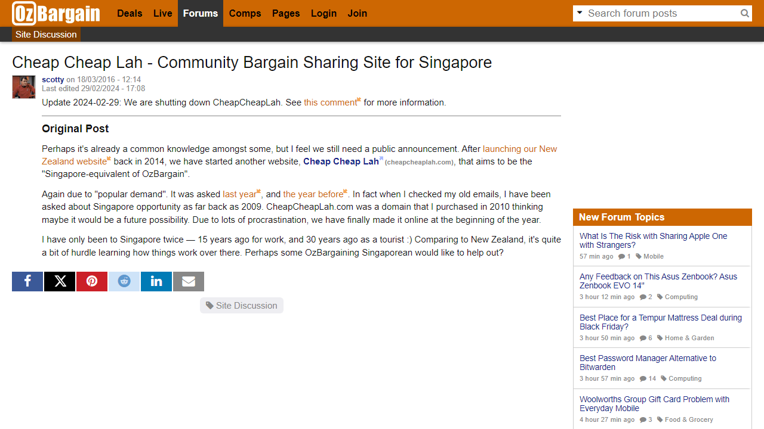Share post on X (Twitter)

coord(60,281)
